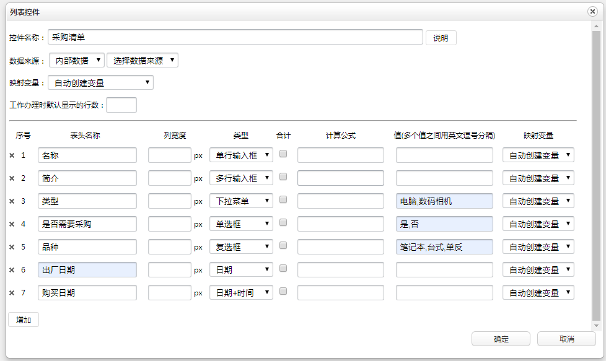Delete row 7 with its X icon
The height and width of the screenshot is (361, 606).
[x=12, y=293]
